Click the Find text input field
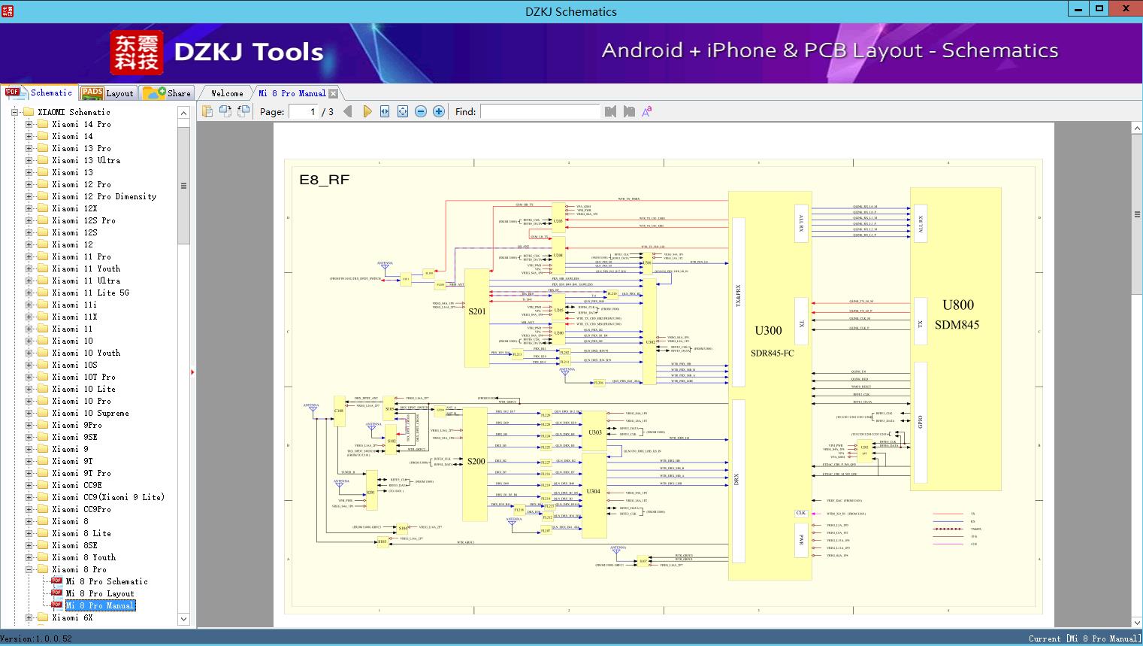 click(540, 111)
